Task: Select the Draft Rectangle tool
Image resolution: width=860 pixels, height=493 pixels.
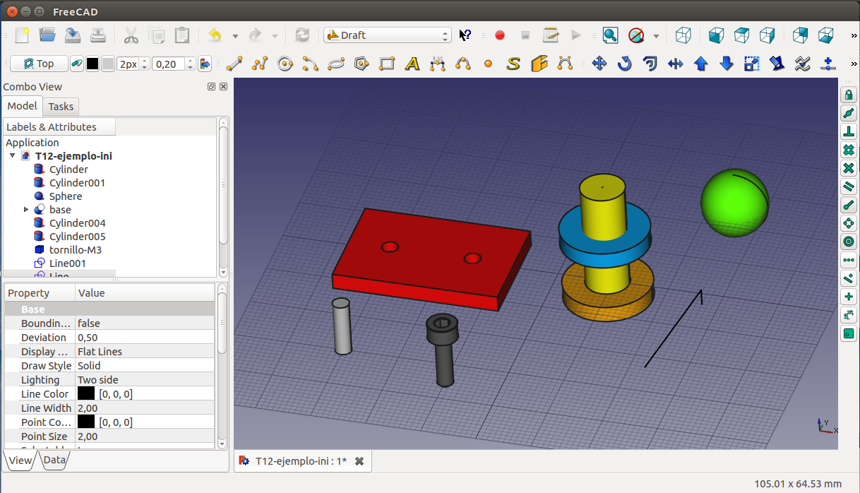Action: point(387,64)
